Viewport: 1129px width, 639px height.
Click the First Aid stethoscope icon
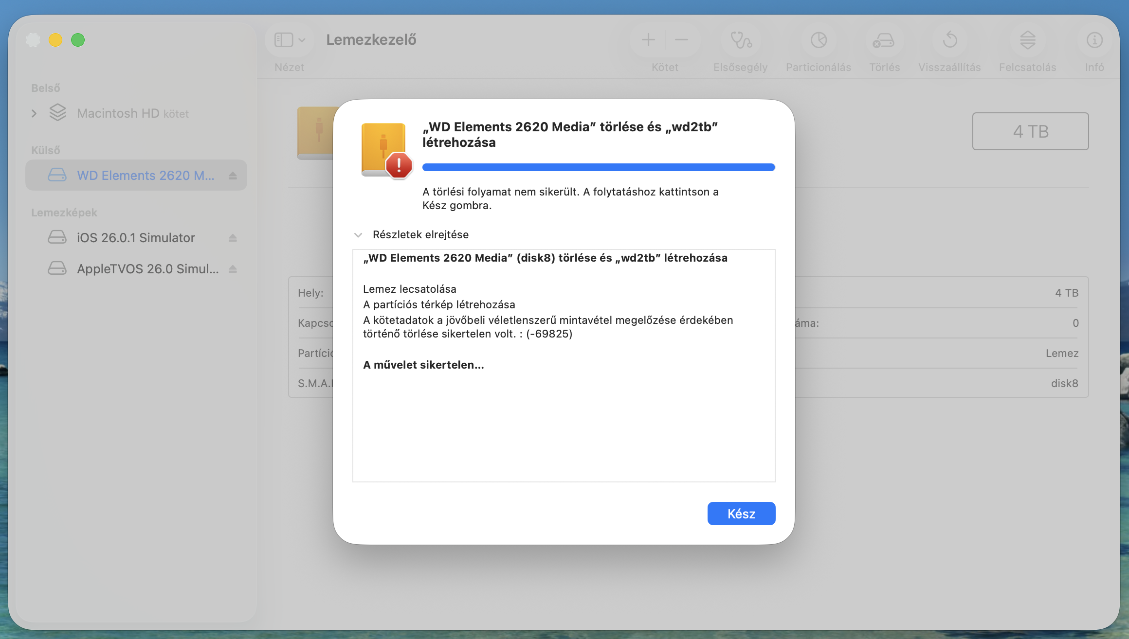[741, 40]
